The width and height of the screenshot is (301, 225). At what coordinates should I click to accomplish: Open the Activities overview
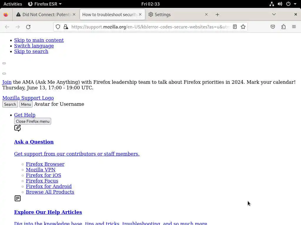click(13, 4)
